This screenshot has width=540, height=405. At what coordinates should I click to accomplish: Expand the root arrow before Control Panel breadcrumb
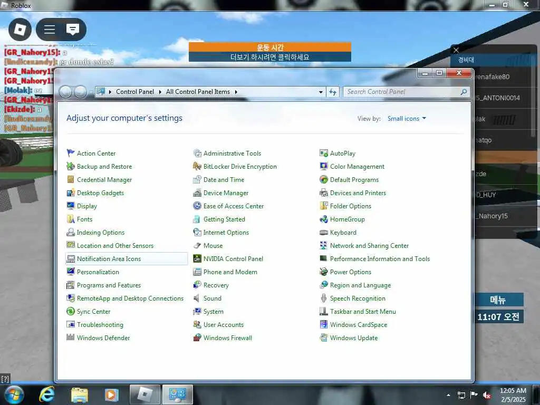(110, 92)
